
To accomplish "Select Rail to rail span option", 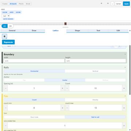I will point(95,117).
